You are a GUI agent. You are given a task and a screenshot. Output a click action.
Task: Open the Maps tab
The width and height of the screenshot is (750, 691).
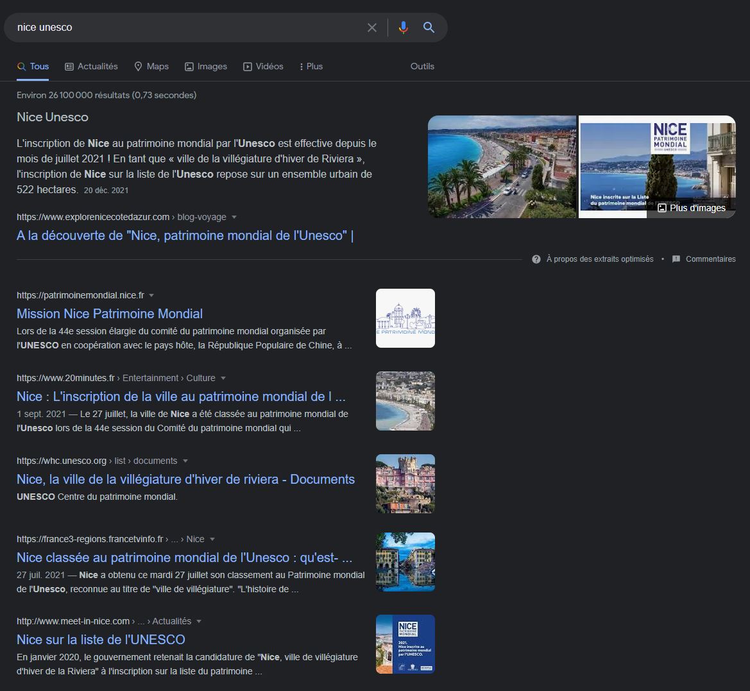151,67
